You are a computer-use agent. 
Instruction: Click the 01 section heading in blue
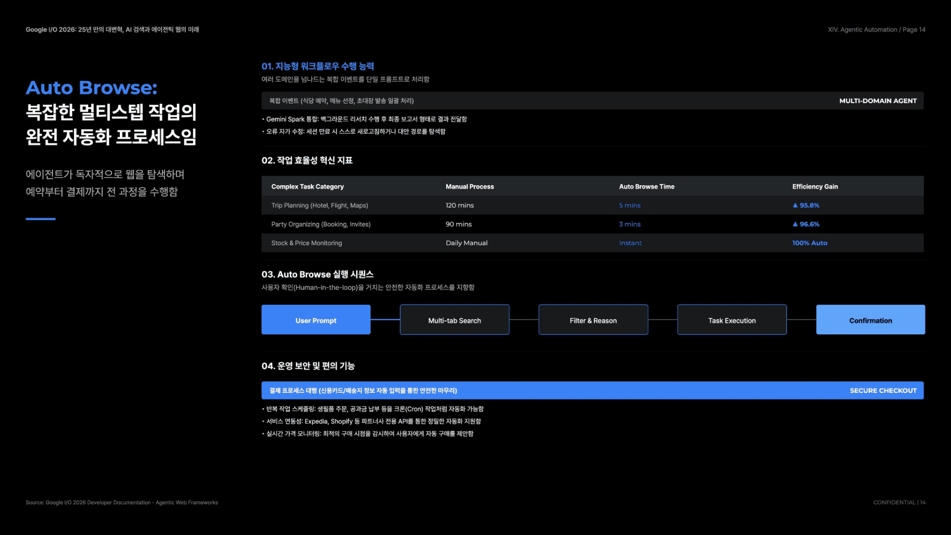point(317,66)
